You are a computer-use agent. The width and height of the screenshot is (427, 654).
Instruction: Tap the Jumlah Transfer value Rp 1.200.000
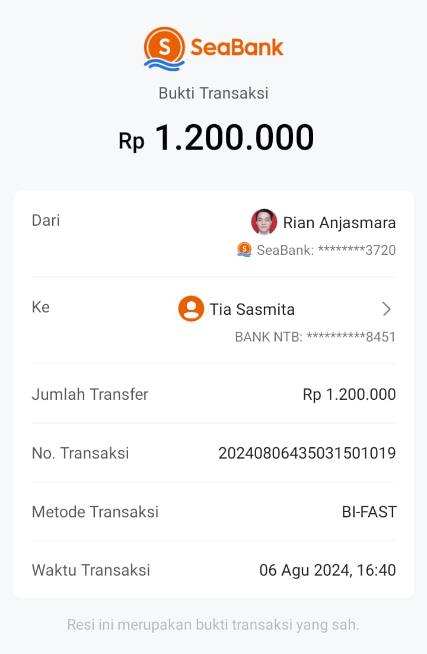pos(349,394)
